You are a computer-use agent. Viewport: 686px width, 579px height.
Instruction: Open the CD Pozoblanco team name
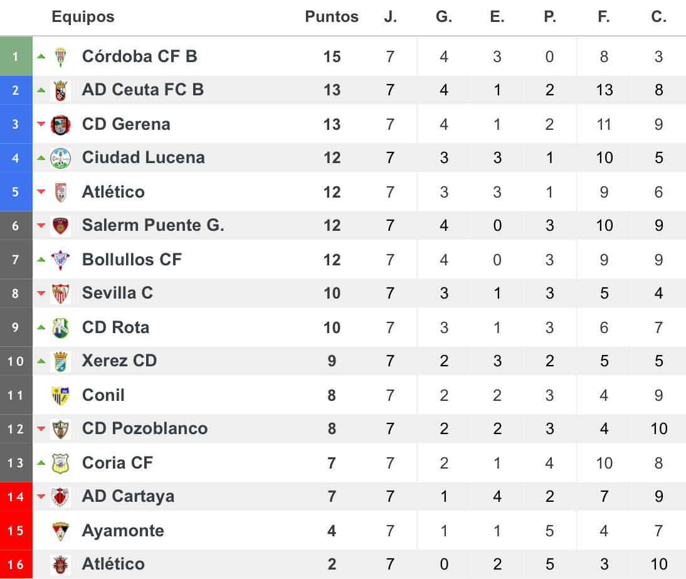tap(145, 428)
